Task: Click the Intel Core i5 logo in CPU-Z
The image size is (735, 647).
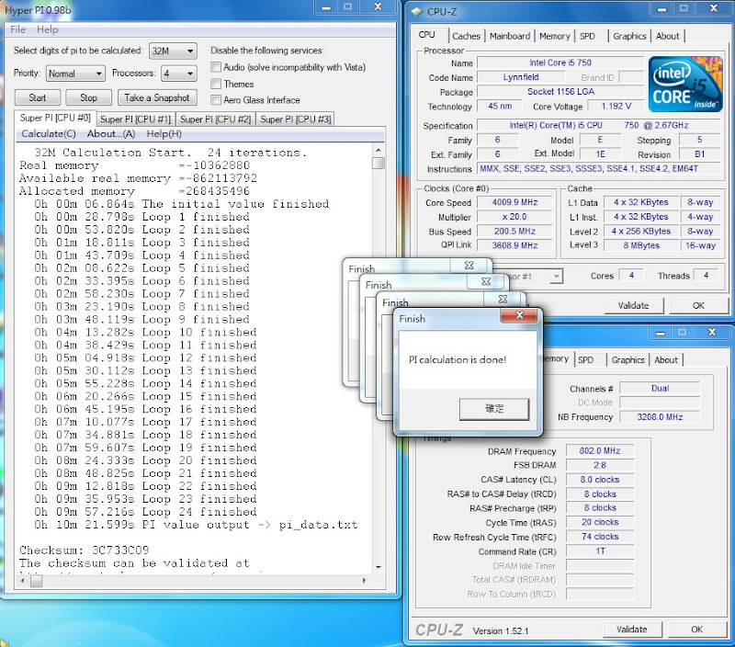Action: tap(685, 84)
